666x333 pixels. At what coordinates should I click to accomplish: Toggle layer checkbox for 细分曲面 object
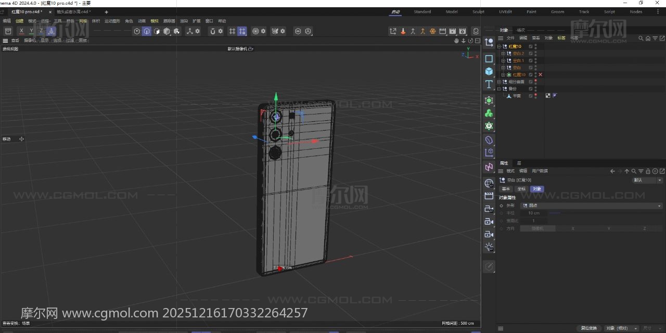(x=531, y=82)
